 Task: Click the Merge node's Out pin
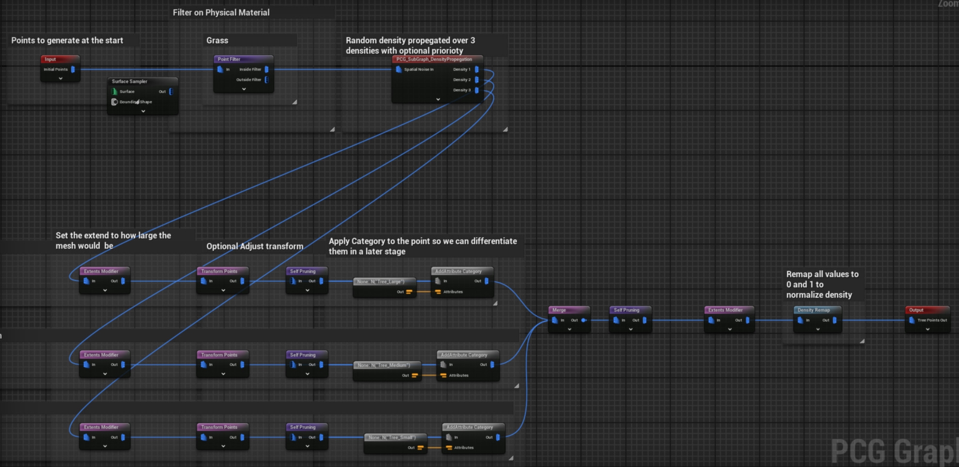click(584, 320)
